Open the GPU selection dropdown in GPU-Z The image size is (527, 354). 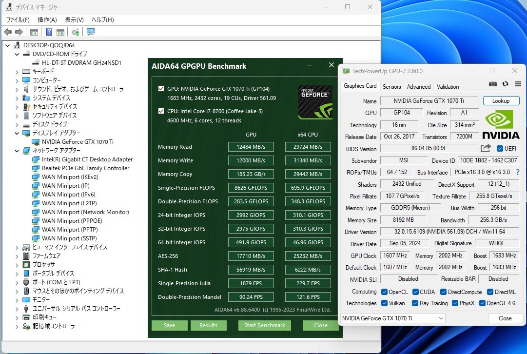[393, 318]
